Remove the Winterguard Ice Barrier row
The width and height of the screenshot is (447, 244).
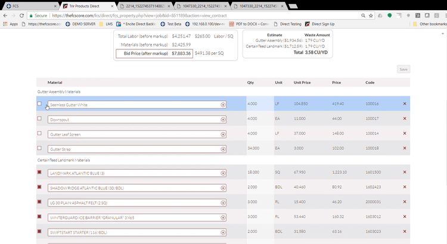405,217
